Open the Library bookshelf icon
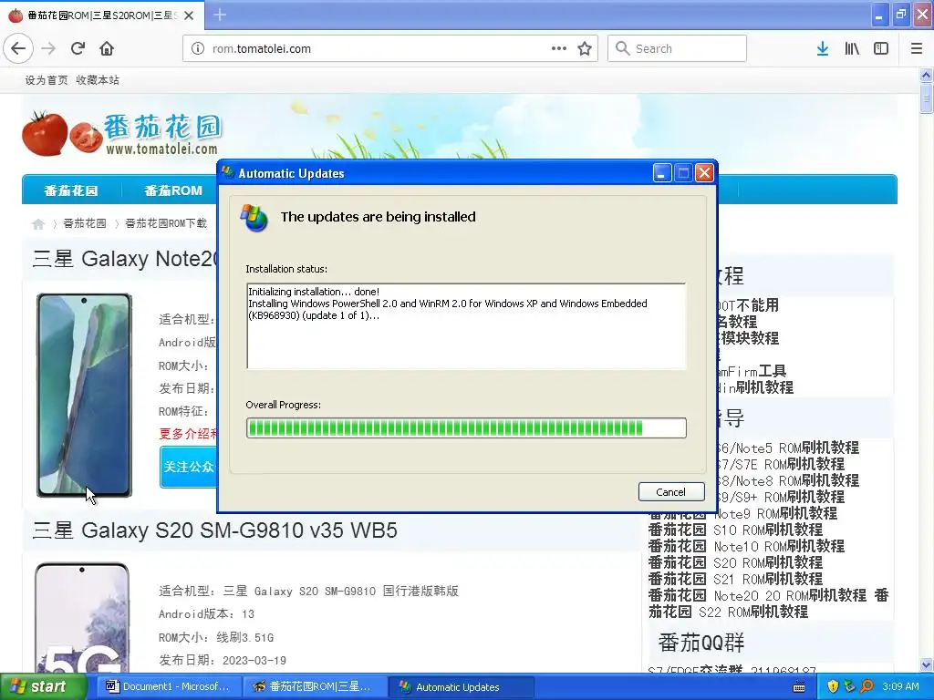The height and width of the screenshot is (700, 934). click(x=852, y=49)
